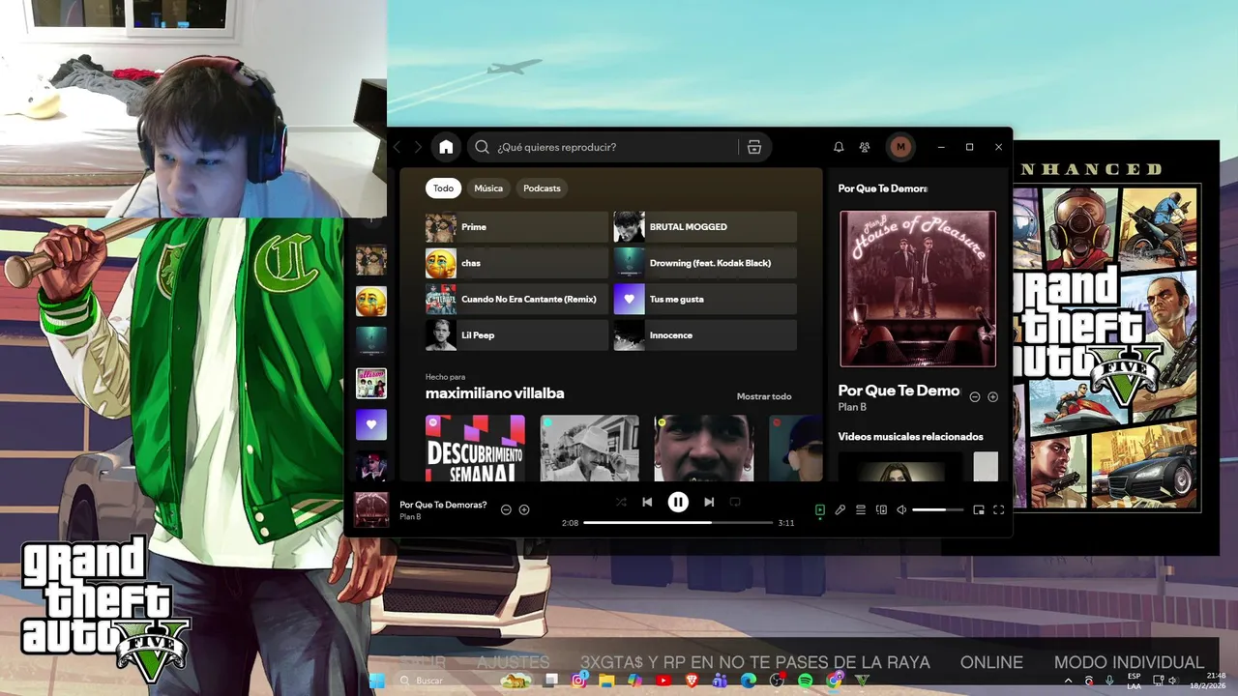1238x696 pixels.
Task: Open the GTA V taskbar icon
Action: click(x=863, y=681)
